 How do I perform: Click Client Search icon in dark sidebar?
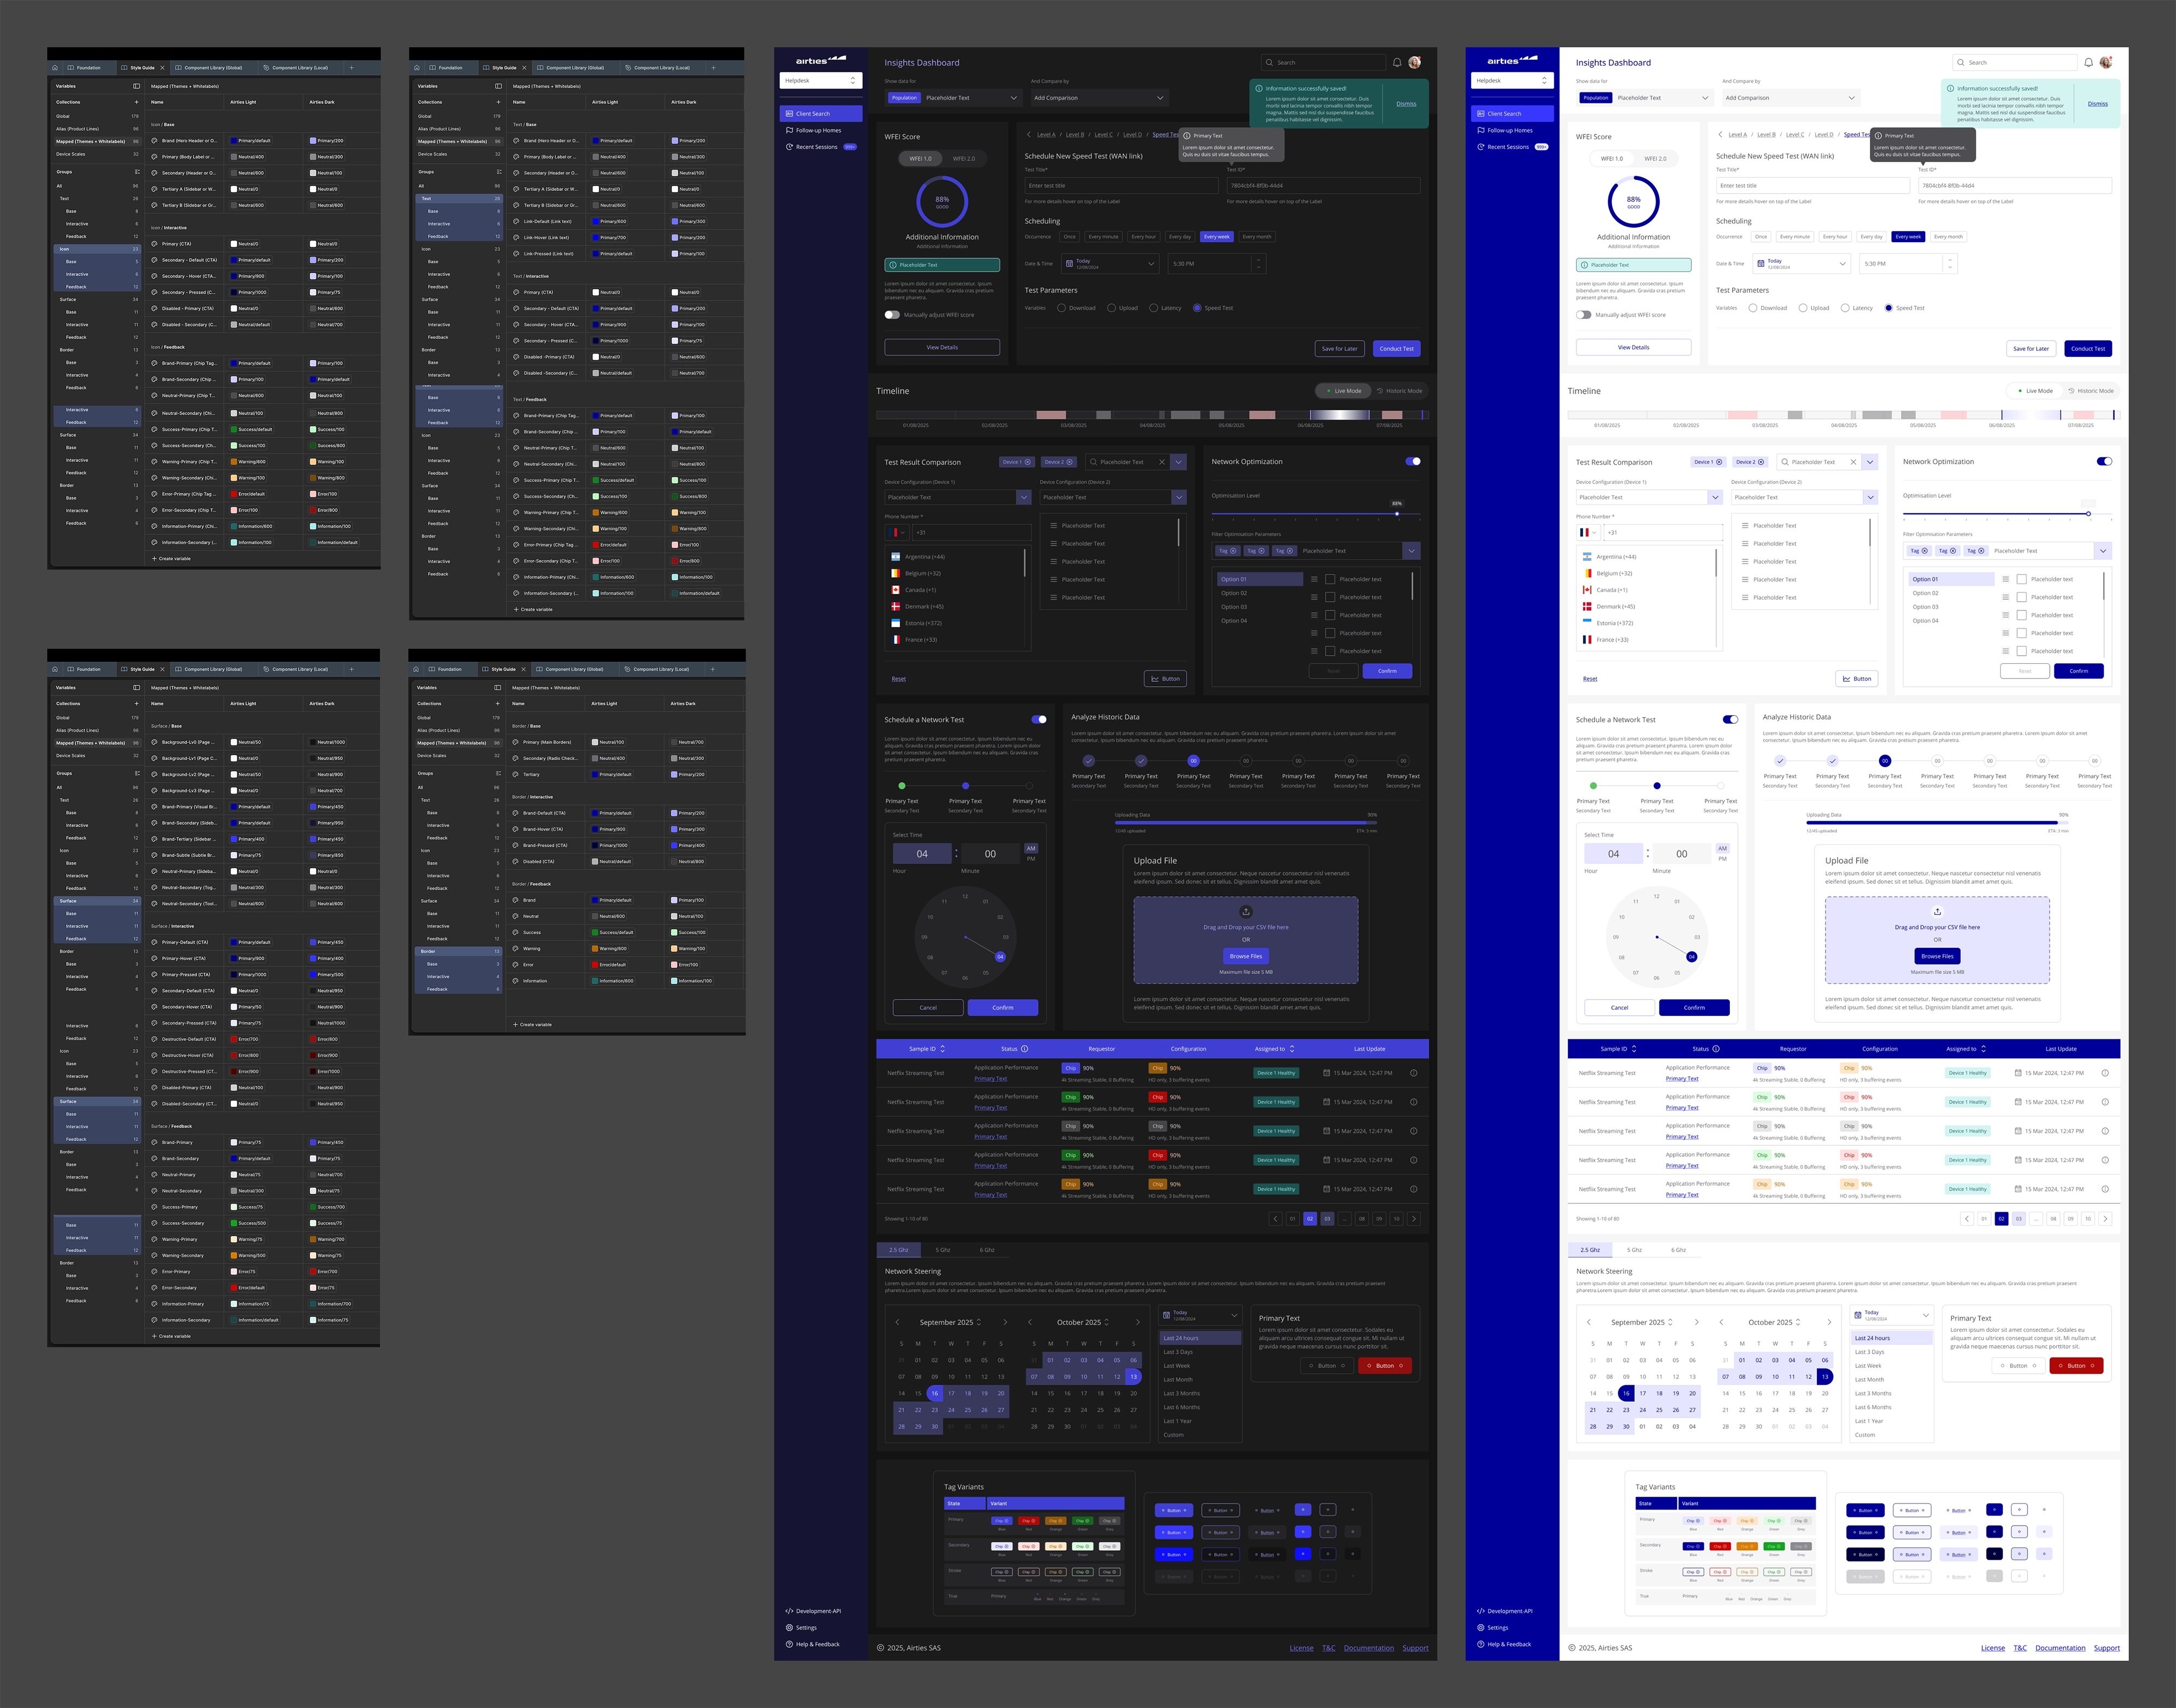tap(790, 114)
